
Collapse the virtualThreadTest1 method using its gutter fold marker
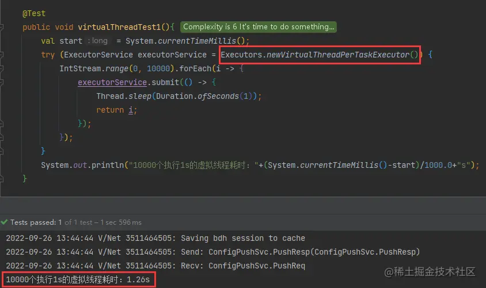2,27
